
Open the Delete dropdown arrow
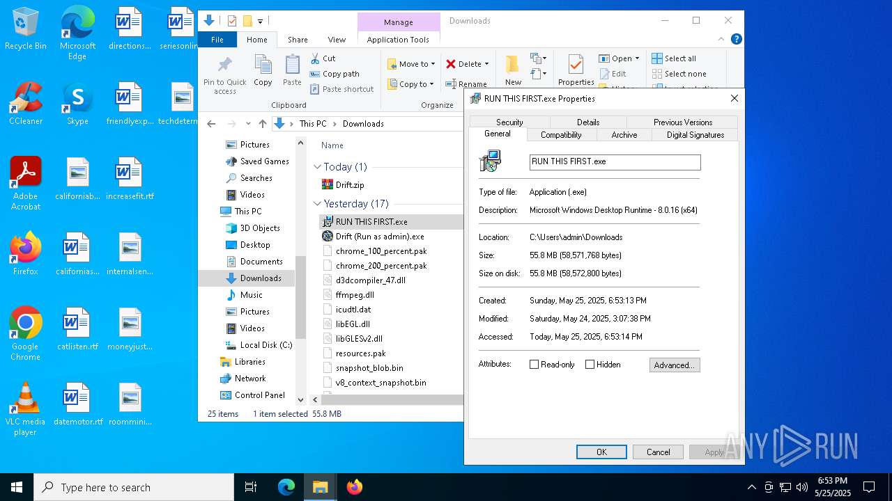click(x=486, y=64)
